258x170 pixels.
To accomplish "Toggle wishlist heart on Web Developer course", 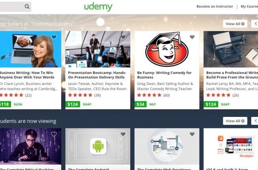I will [192, 134].
